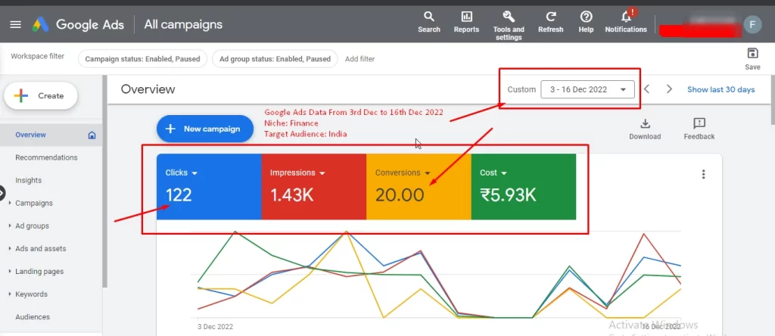Image resolution: width=775 pixels, height=336 pixels.
Task: Send Feedback on the overview
Action: click(x=699, y=129)
